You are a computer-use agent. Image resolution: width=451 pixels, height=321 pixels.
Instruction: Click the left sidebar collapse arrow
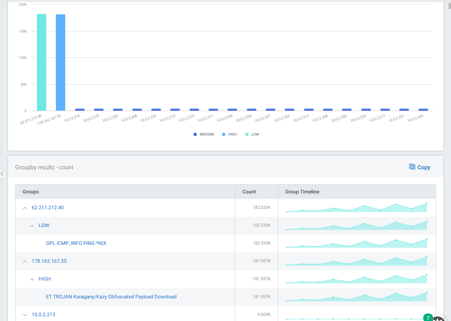[2, 174]
